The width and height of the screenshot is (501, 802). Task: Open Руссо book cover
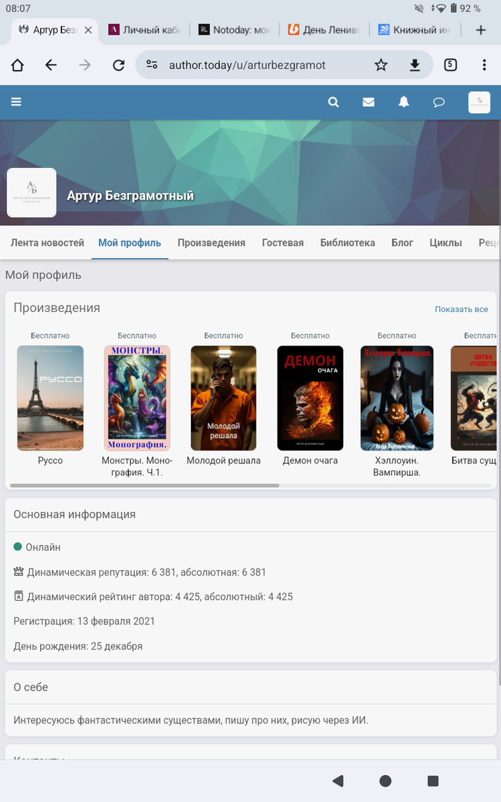pos(50,398)
